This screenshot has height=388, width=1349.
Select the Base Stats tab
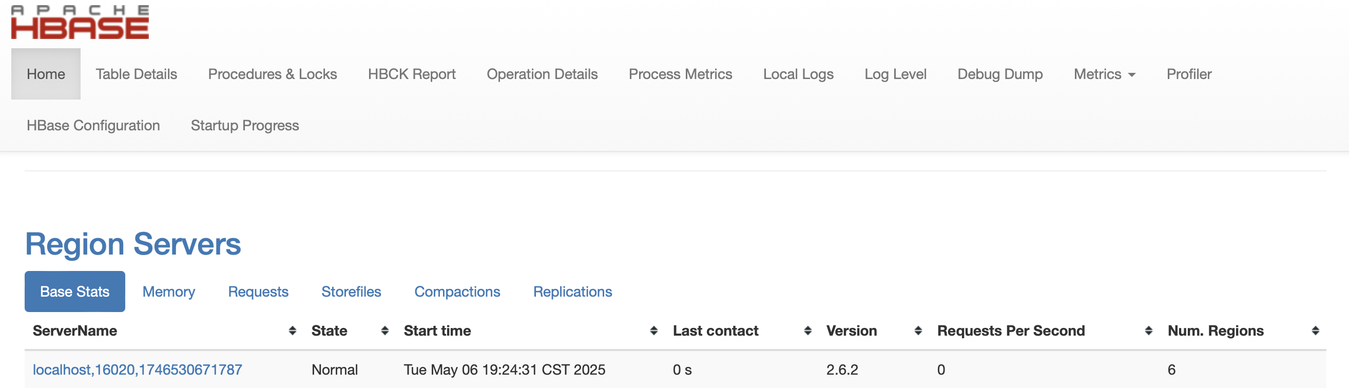click(75, 292)
